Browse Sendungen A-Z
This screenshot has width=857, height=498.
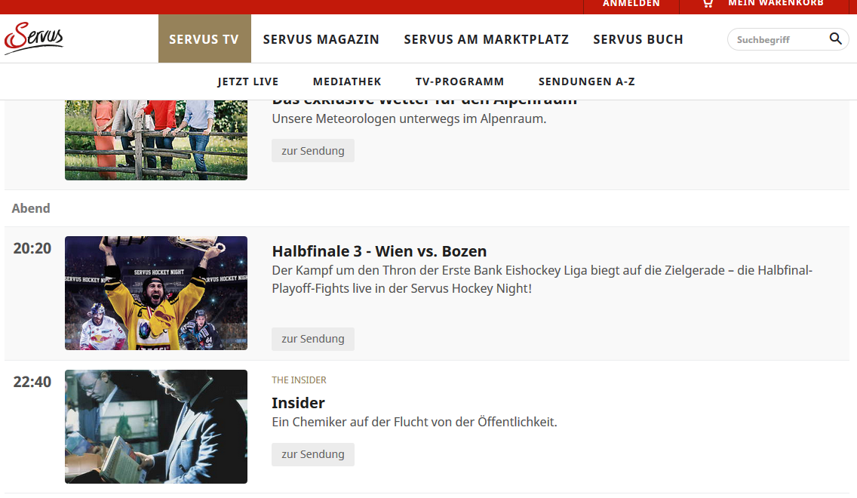coord(586,81)
